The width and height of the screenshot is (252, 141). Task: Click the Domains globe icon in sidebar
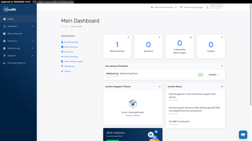click(x=4, y=41)
